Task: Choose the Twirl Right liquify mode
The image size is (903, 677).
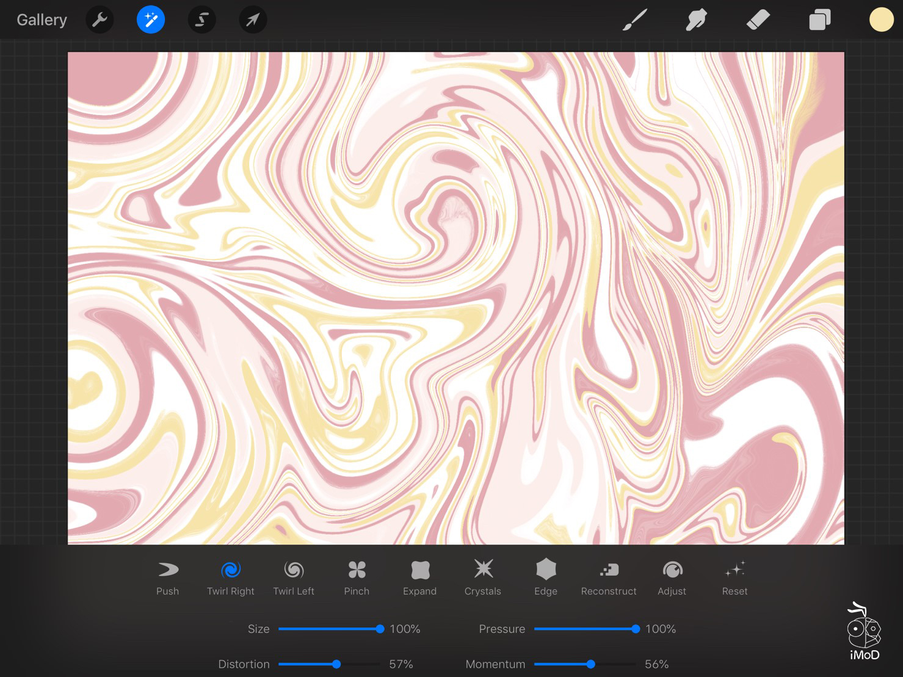Action: [230, 577]
